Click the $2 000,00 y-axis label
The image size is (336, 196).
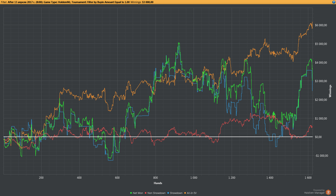click(x=321, y=100)
